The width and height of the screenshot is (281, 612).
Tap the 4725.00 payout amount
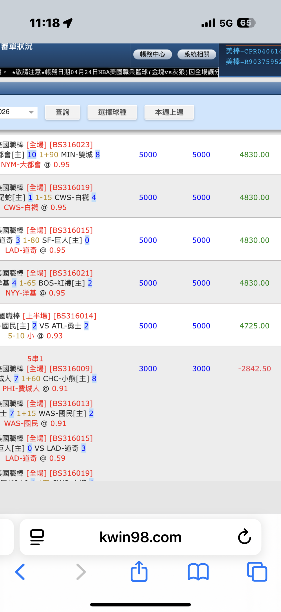point(254,326)
